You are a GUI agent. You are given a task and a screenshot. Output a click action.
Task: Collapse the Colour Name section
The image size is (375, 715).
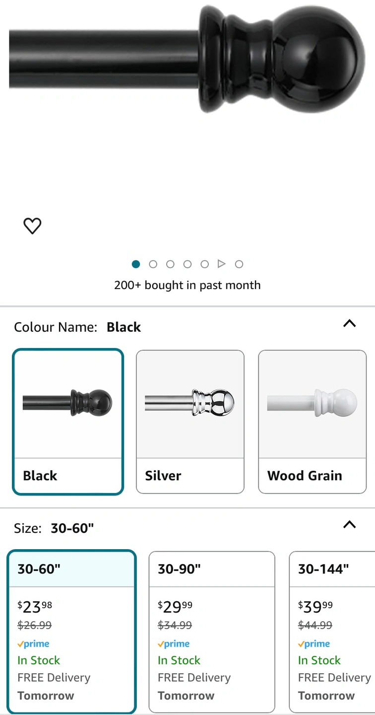click(350, 324)
